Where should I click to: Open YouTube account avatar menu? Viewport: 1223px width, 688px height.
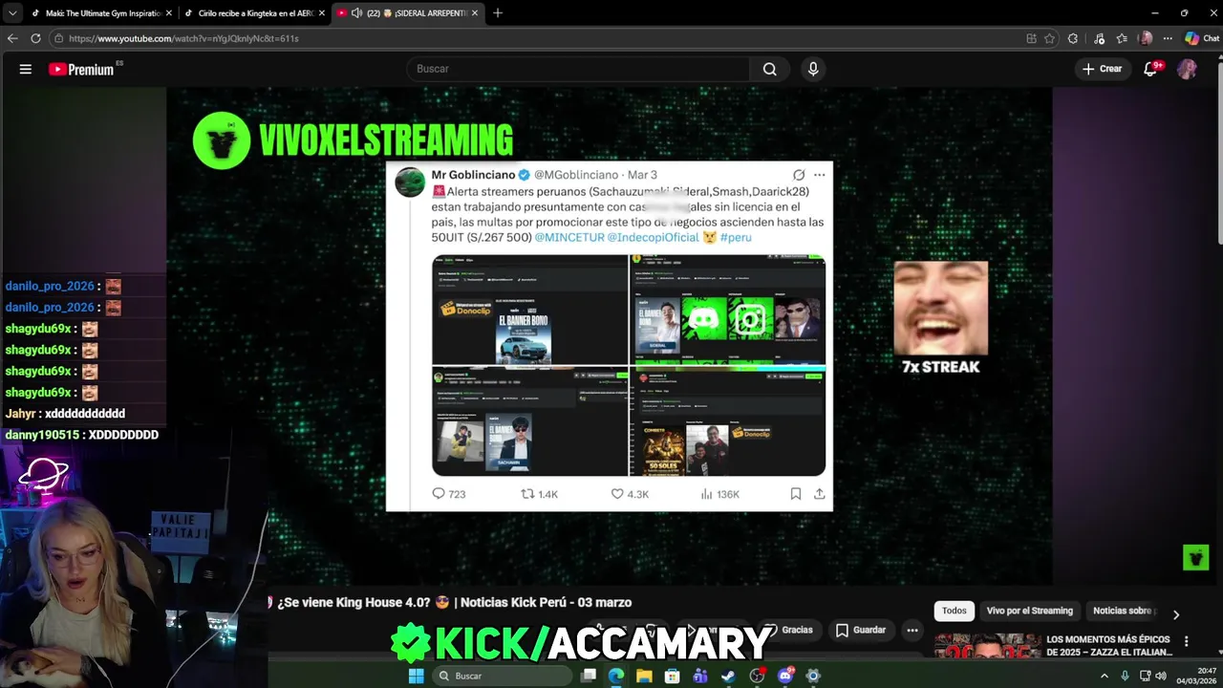(1187, 69)
